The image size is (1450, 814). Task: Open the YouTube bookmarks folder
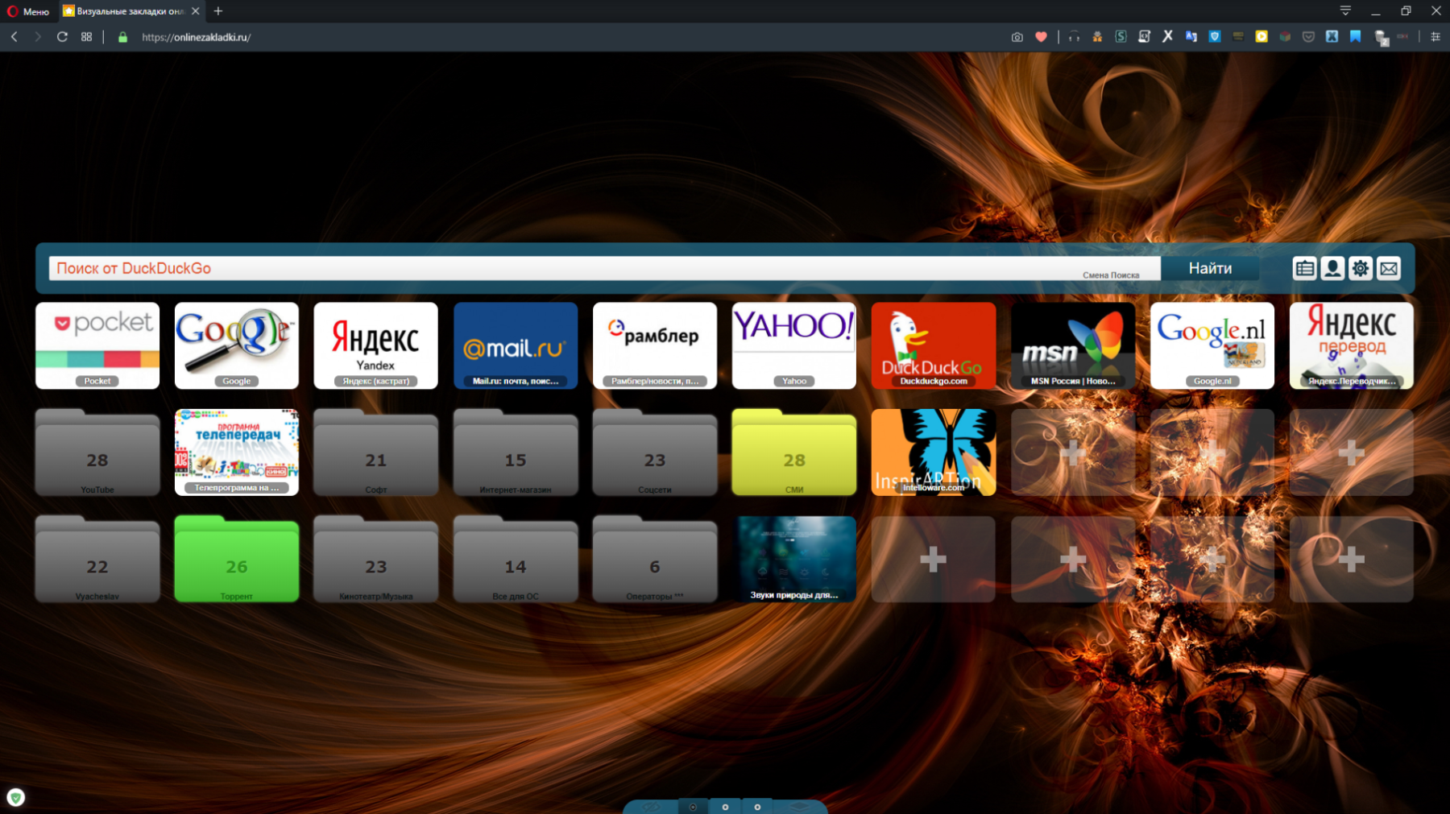(97, 453)
